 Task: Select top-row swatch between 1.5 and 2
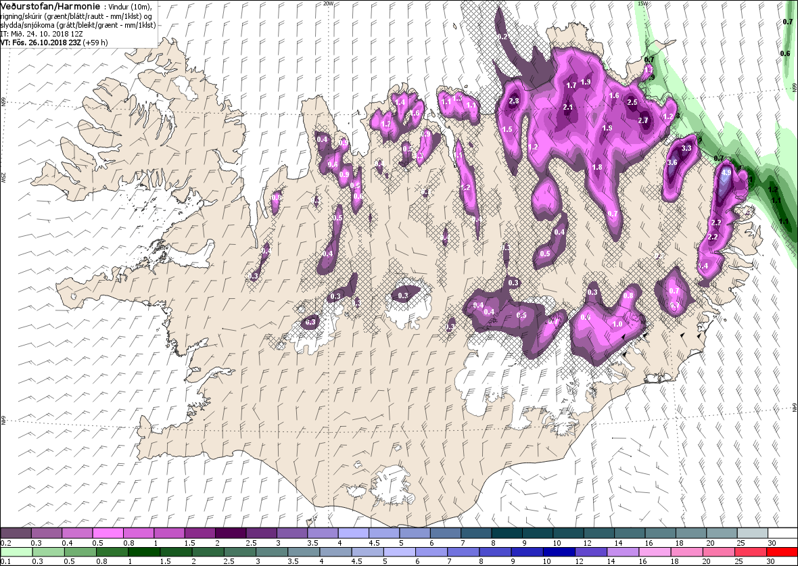[201, 533]
